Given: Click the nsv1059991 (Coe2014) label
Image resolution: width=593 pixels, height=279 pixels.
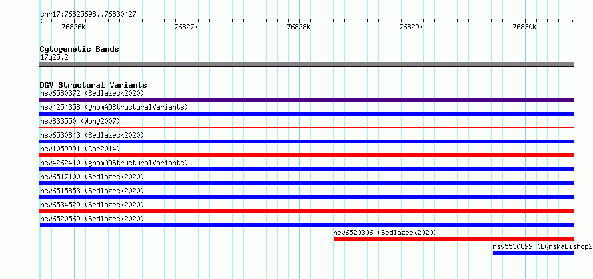Looking at the screenshot, I should click(x=80, y=149).
